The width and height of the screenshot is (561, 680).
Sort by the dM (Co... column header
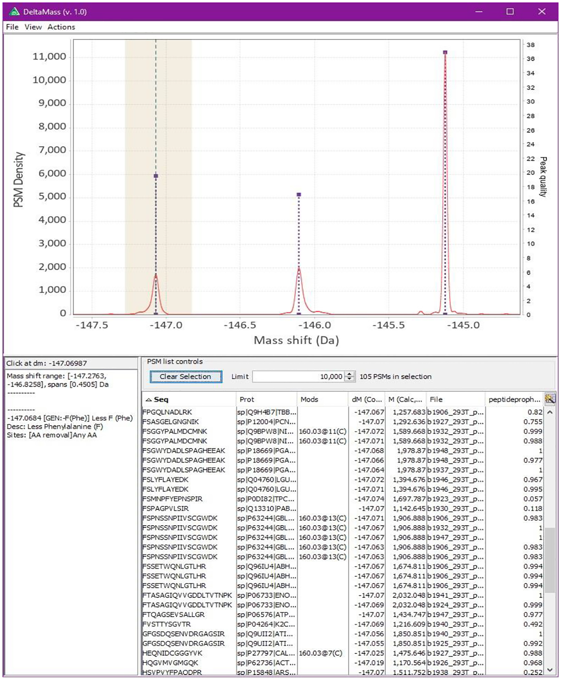click(366, 399)
